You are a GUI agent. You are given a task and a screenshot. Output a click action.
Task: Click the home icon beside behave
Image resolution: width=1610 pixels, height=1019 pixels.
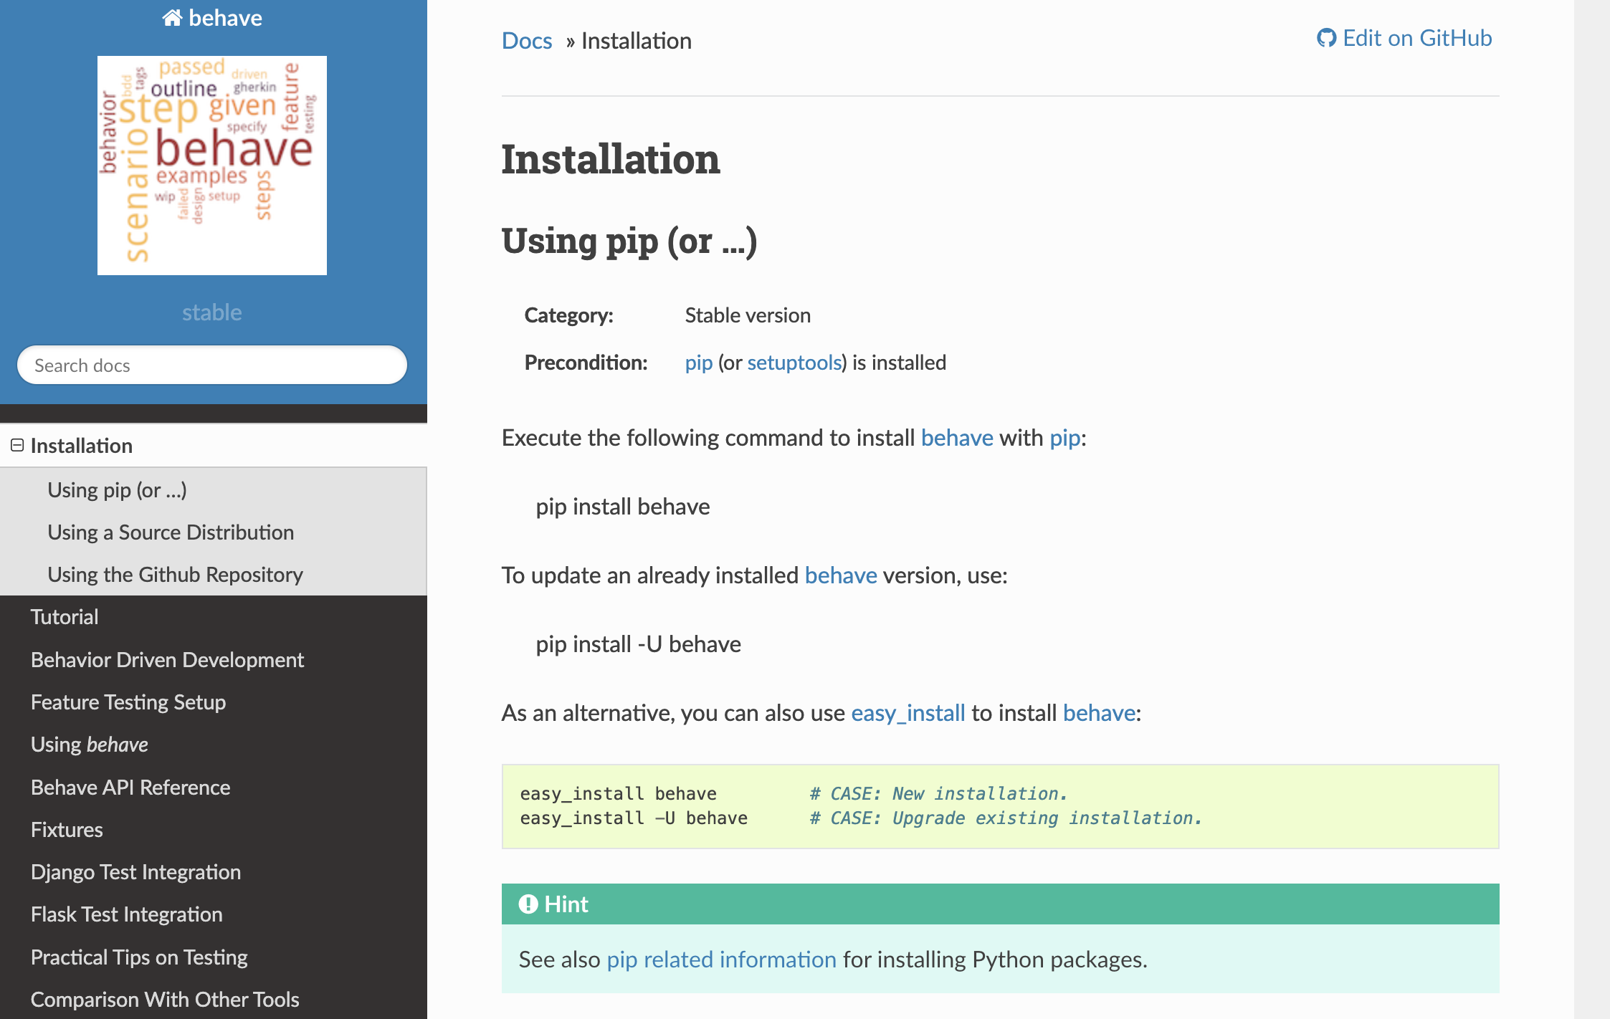(172, 18)
